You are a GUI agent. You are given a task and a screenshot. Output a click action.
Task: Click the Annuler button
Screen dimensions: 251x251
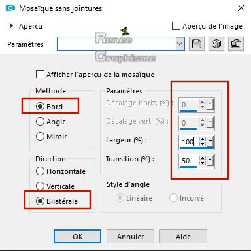coord(130,237)
